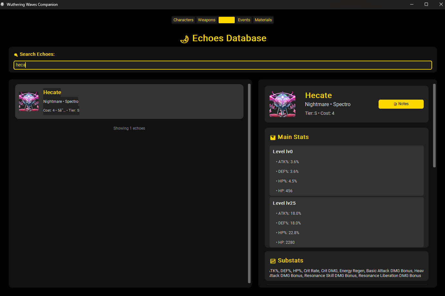Click the search magnifier icon
This screenshot has height=296, width=445.
click(16, 55)
